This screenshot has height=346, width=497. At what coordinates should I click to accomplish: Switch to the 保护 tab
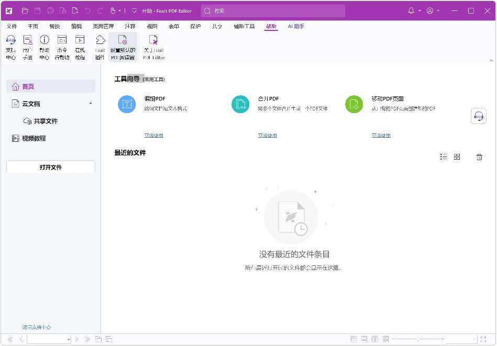[195, 26]
